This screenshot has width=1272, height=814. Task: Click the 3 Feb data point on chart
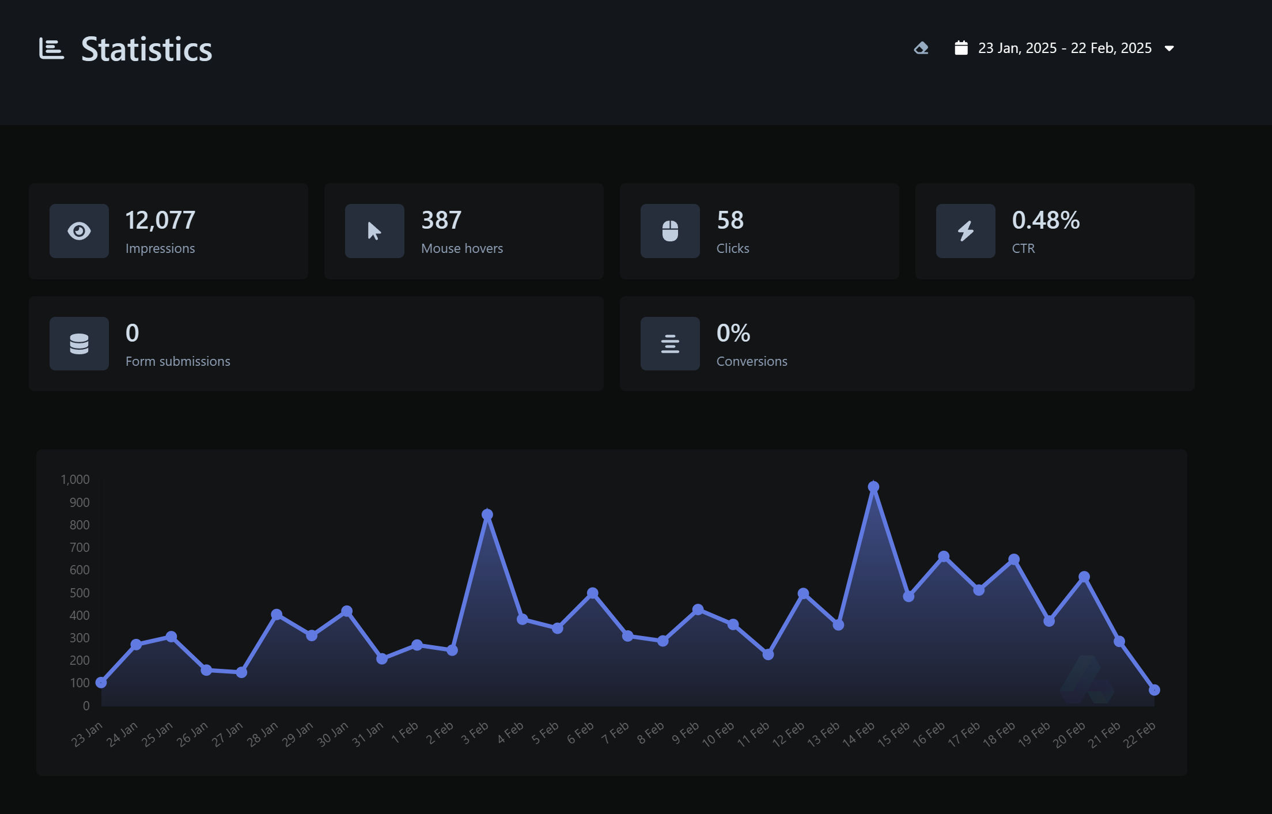click(487, 514)
